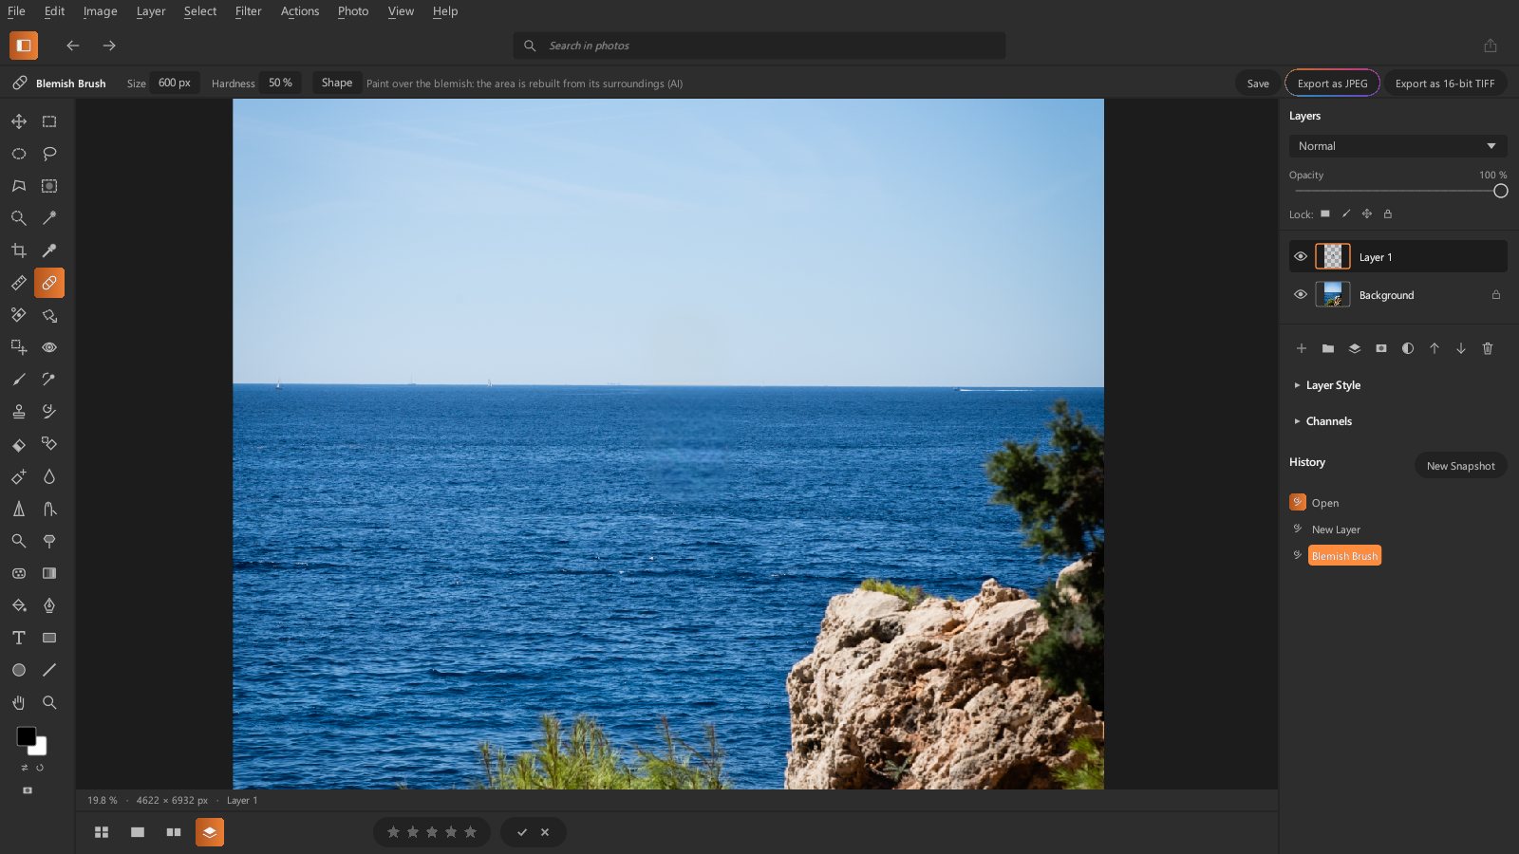Toggle lock transparent pixels
The height and width of the screenshot is (854, 1519).
pyautogui.click(x=1325, y=213)
